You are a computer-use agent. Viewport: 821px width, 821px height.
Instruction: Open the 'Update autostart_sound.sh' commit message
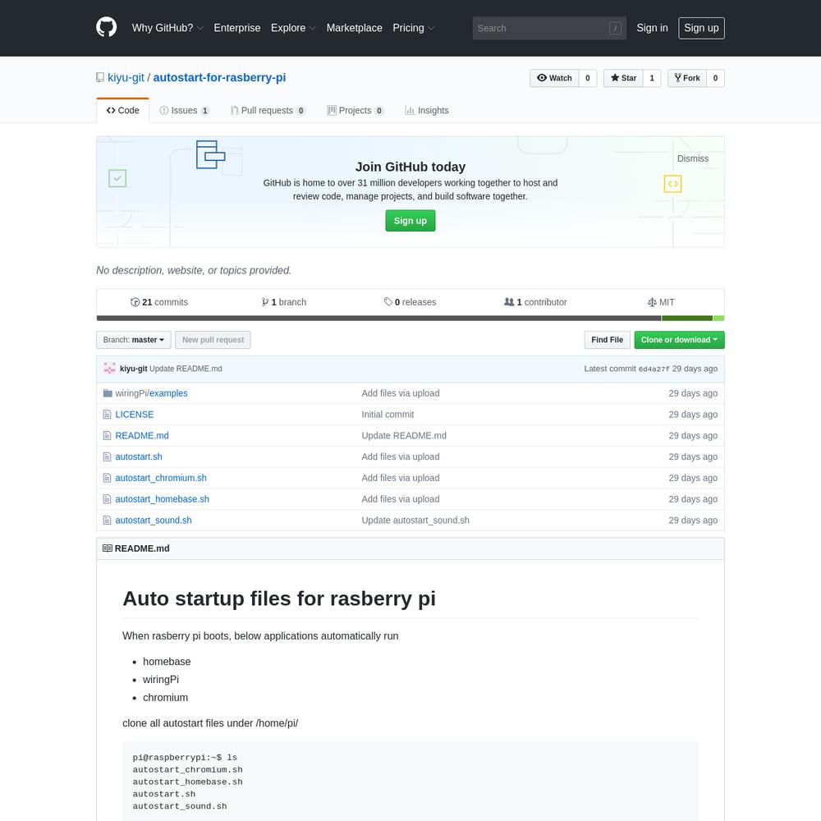[415, 521]
